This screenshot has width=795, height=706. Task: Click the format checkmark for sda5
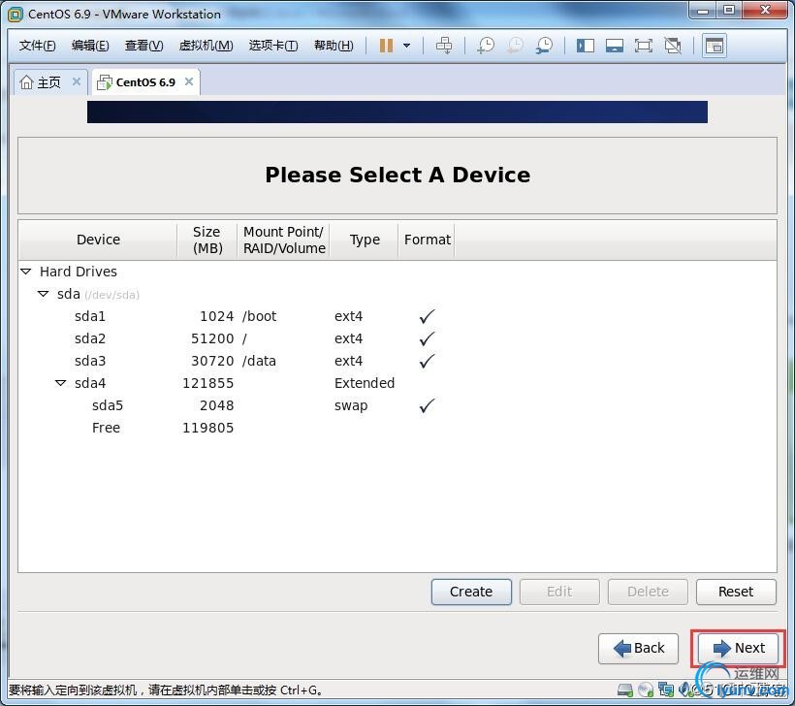[427, 405]
